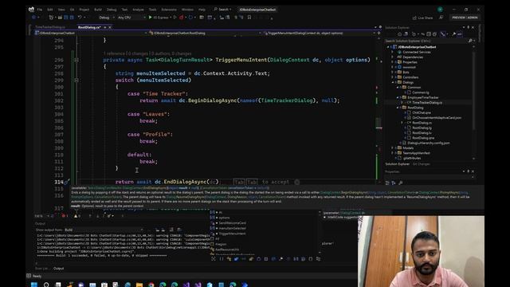This screenshot has height=287, width=510.
Task: Click the wrench Properties icon in Solution Explorer
Action: 453,33
